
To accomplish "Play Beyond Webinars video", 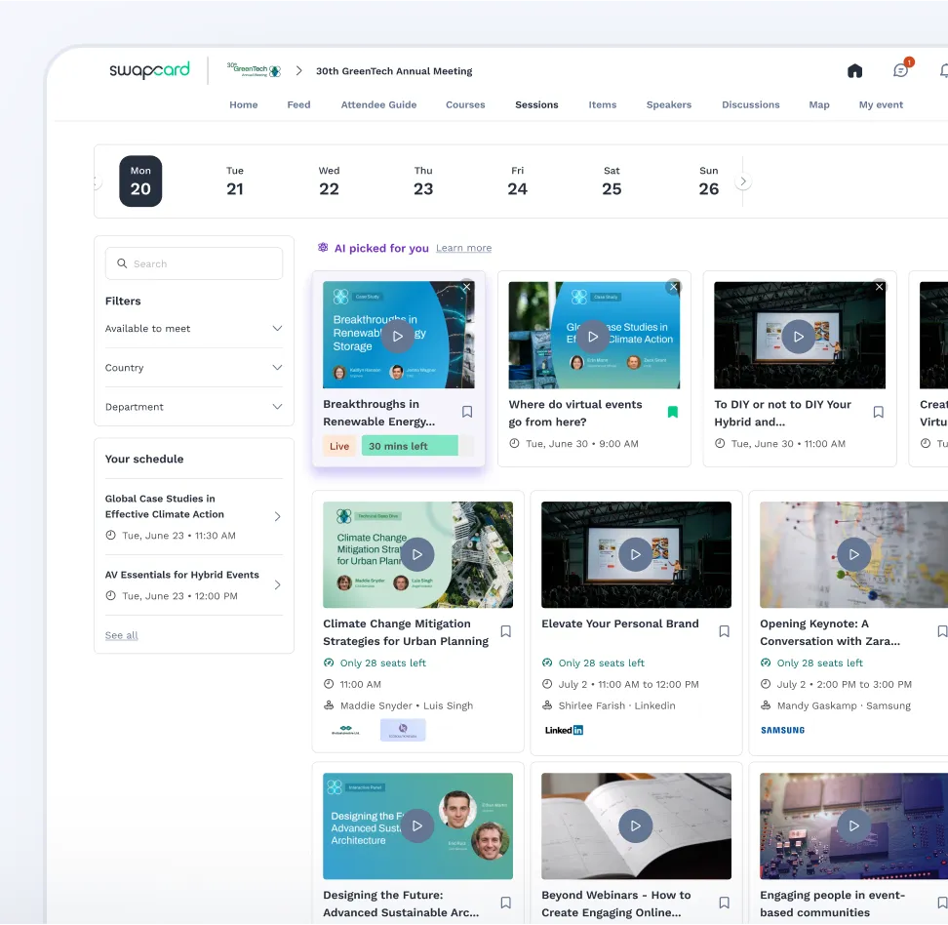I will pyautogui.click(x=636, y=825).
